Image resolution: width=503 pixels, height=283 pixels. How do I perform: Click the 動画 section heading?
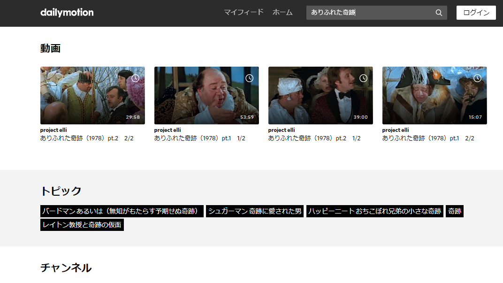click(x=50, y=48)
